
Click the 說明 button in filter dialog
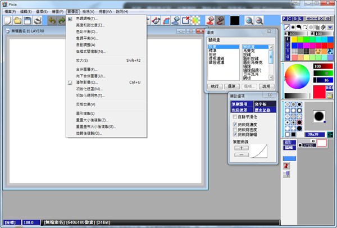[x=266, y=86]
